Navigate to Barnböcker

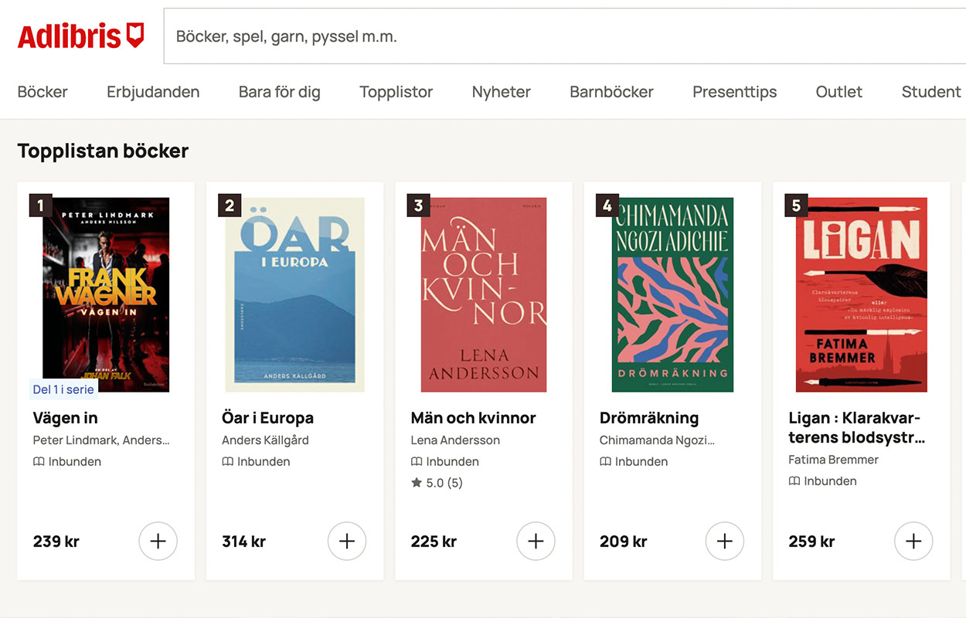611,92
